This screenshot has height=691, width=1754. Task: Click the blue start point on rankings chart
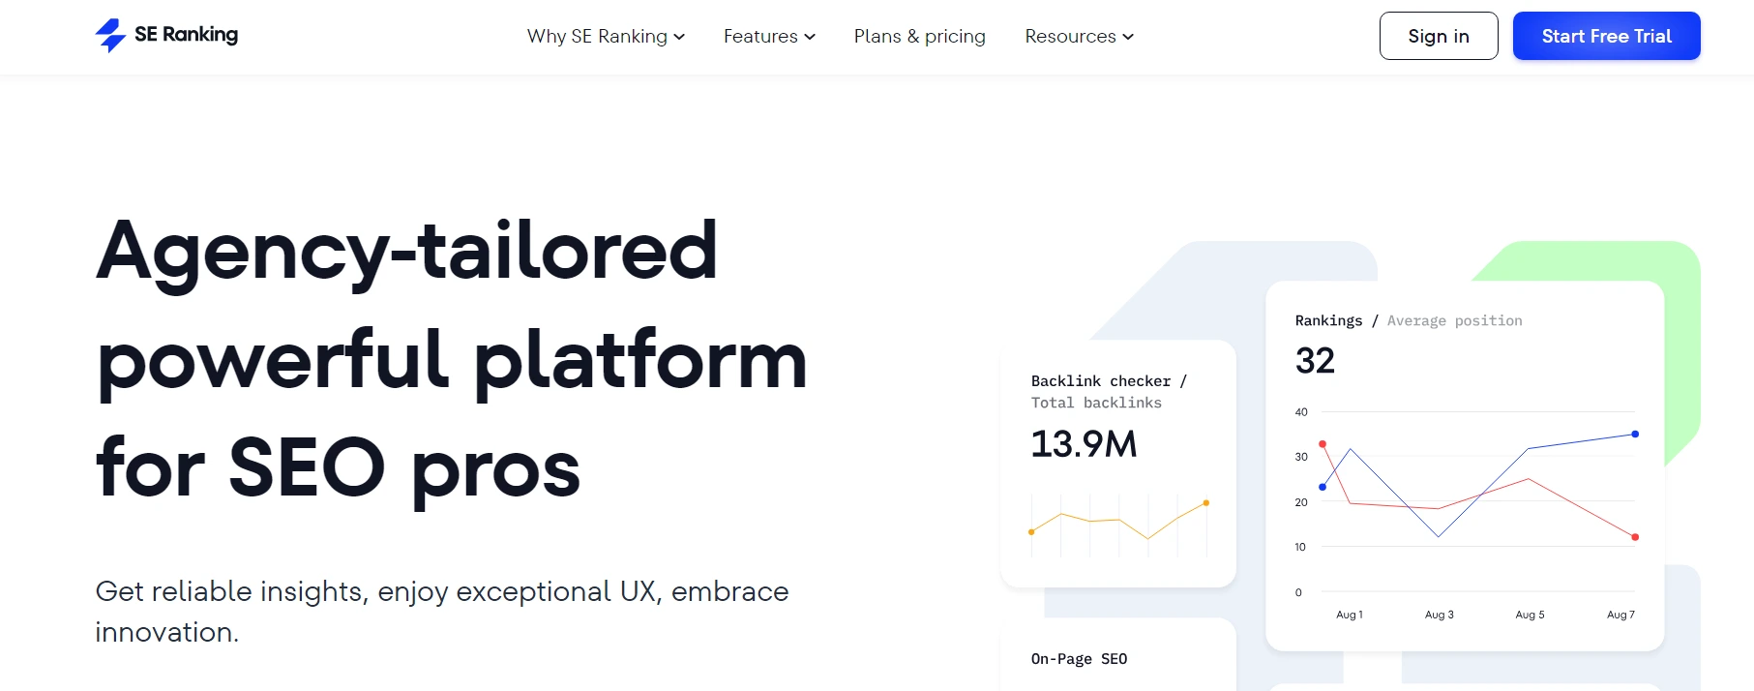tap(1323, 487)
